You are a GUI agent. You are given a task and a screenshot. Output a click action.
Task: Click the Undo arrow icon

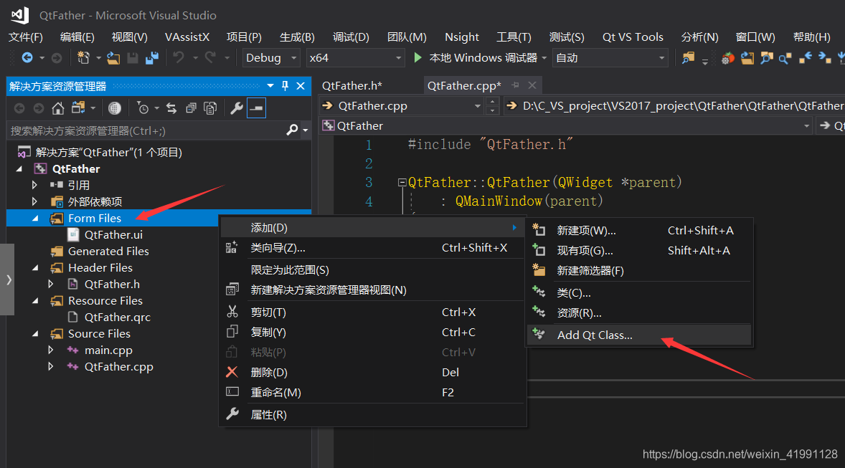click(x=179, y=57)
